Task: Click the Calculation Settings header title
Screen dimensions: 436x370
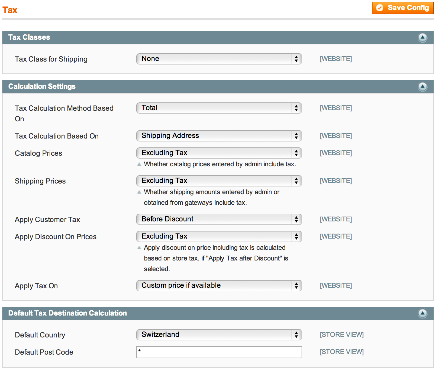Action: (42, 86)
